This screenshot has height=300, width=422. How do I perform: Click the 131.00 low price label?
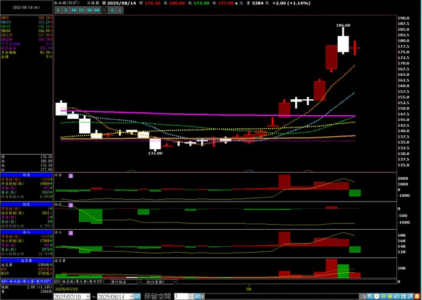pyautogui.click(x=155, y=153)
